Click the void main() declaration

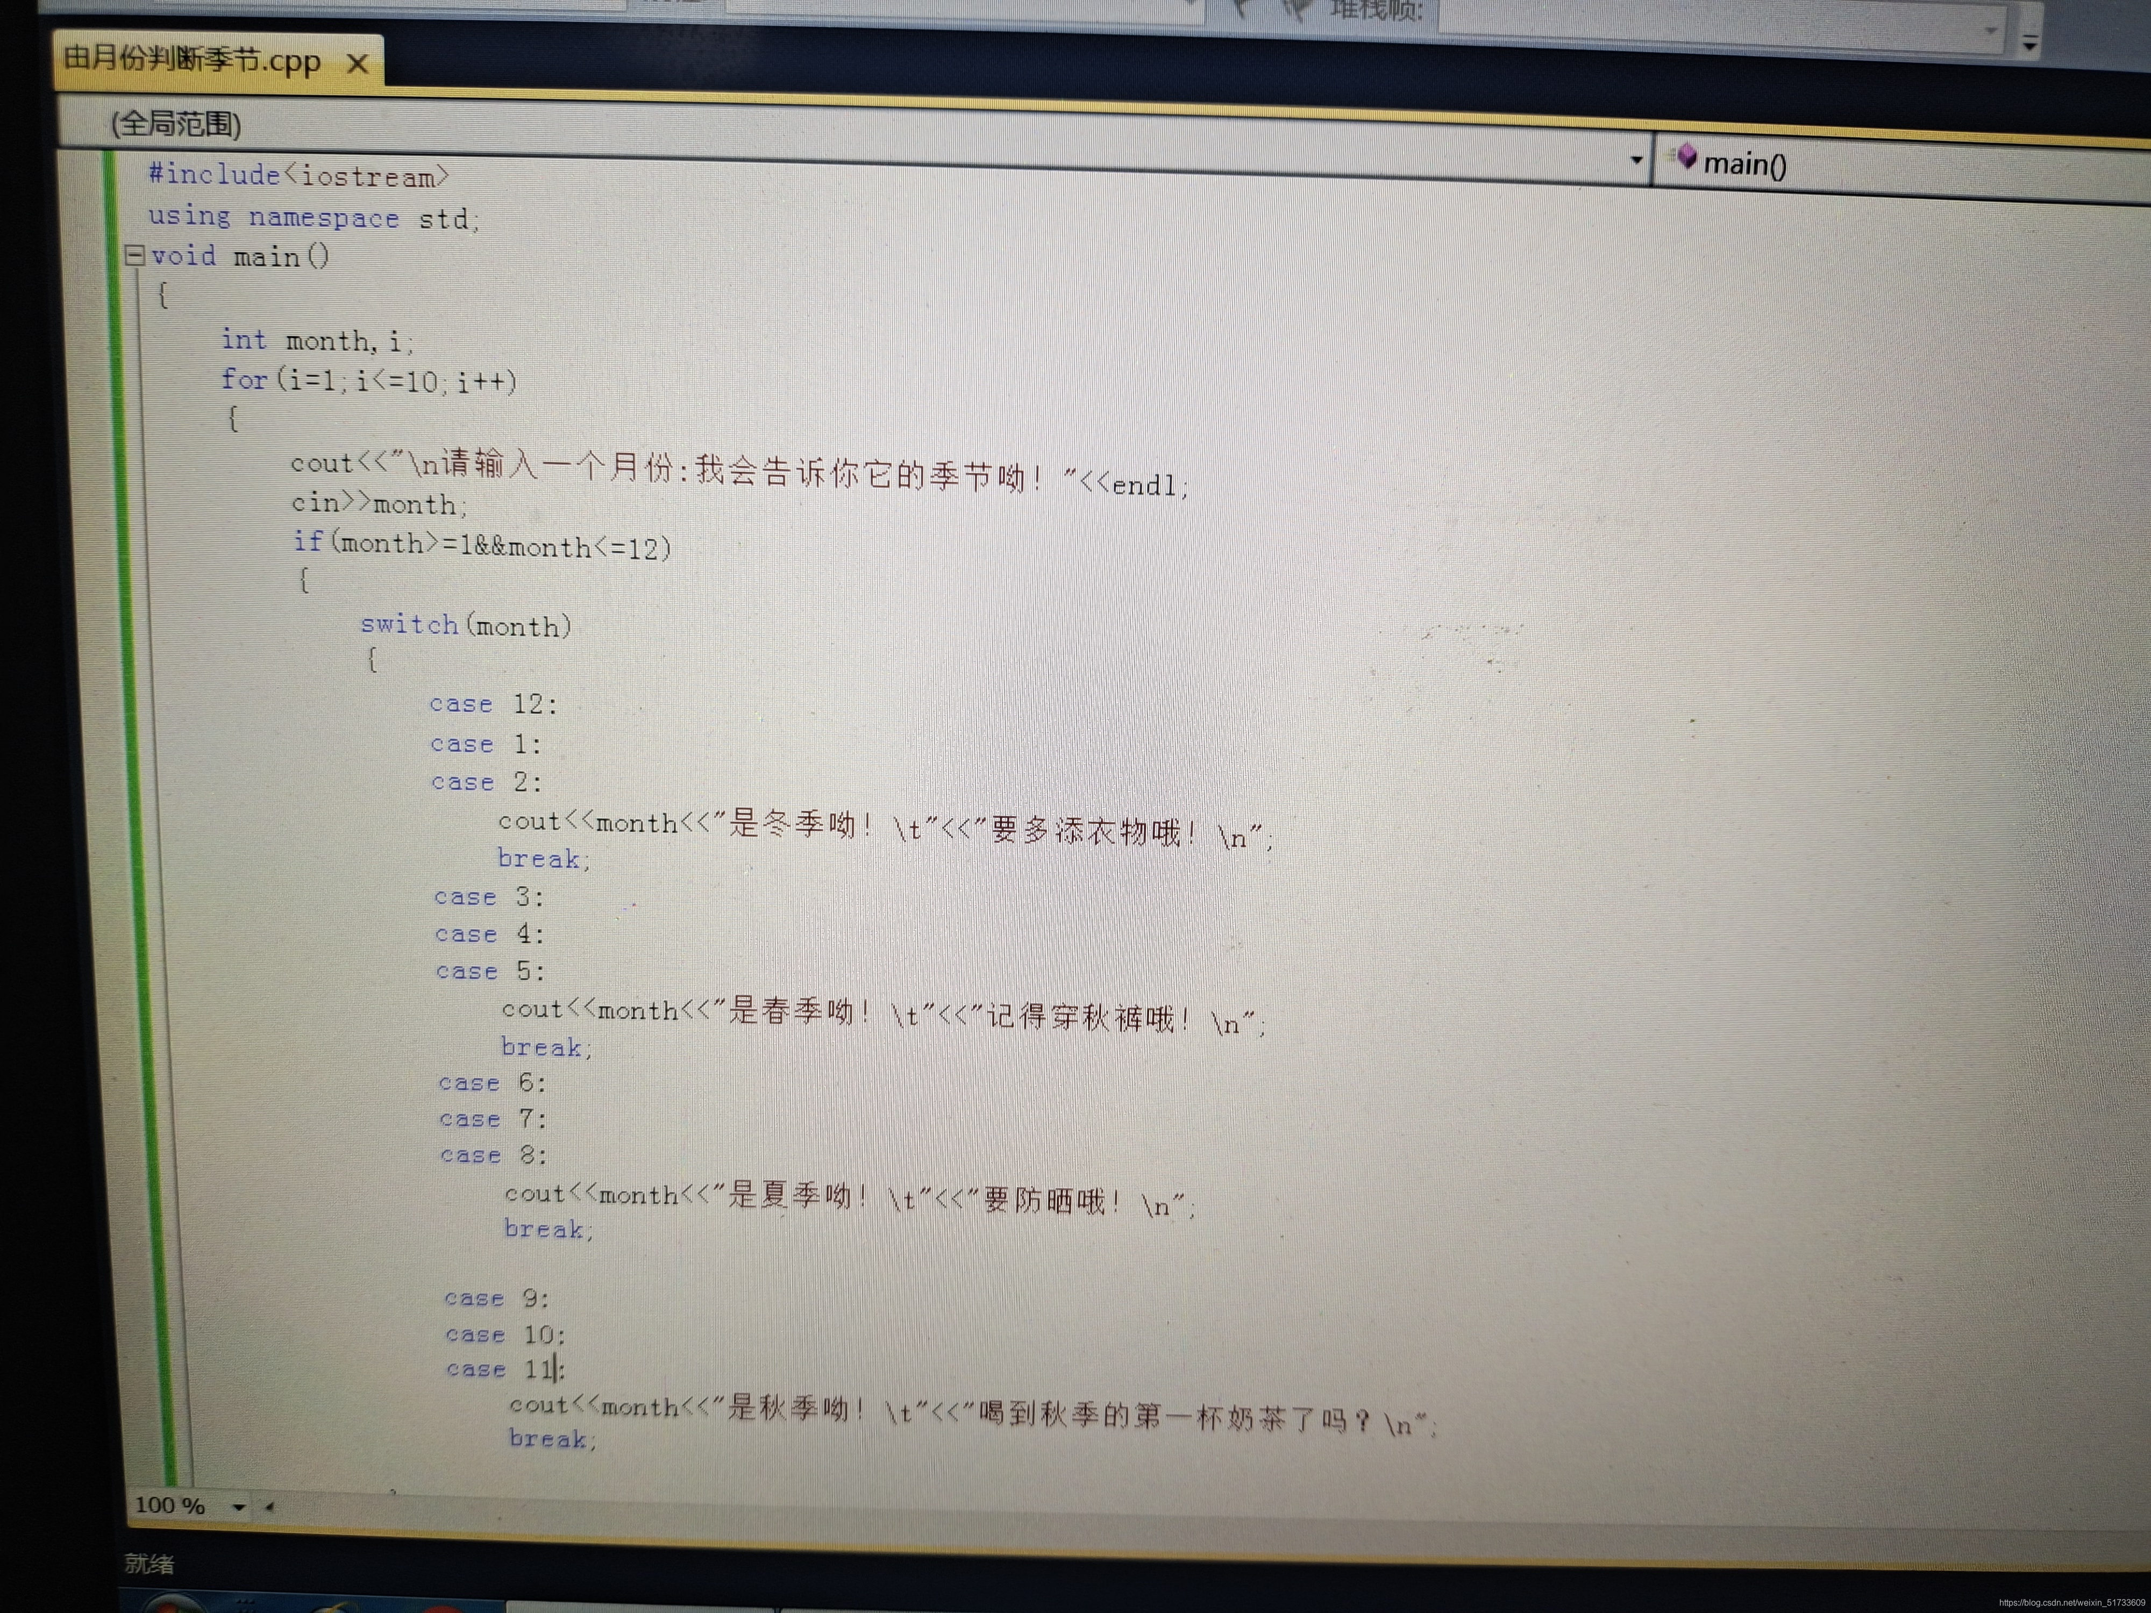click(240, 256)
